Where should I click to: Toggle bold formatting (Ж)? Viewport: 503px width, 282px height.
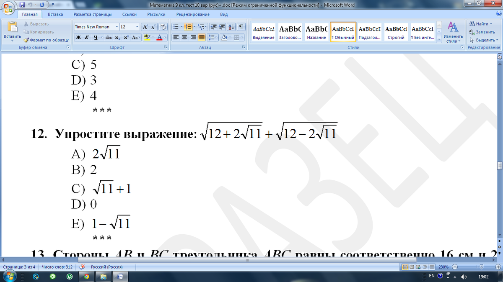78,38
